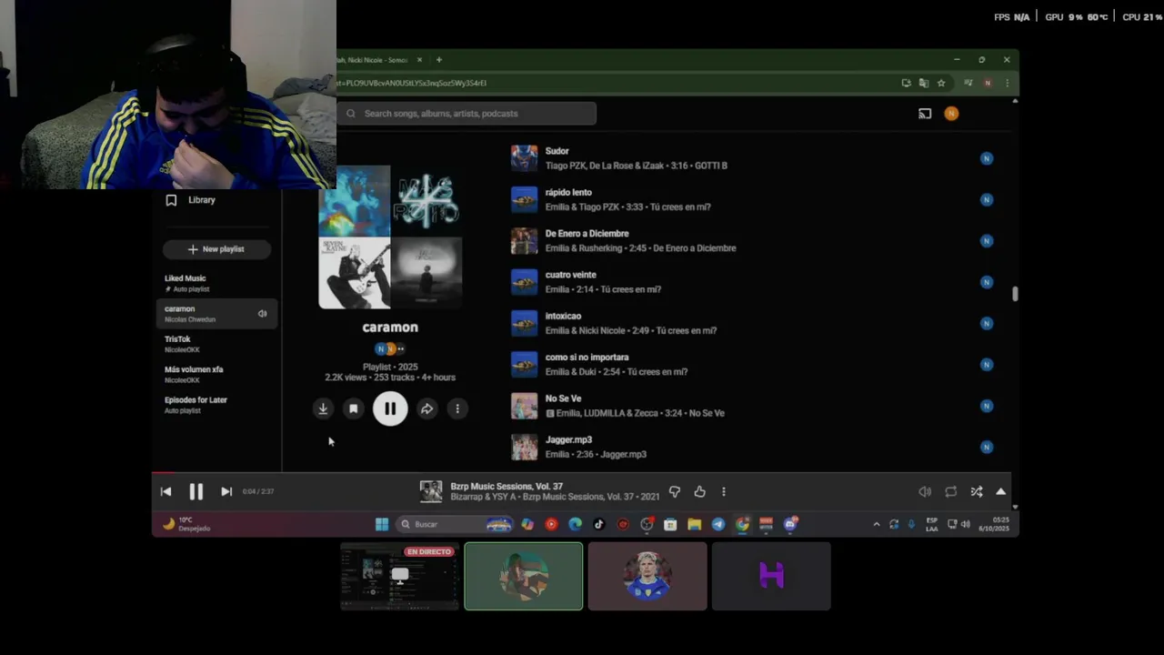Download the caramon playlist

pyautogui.click(x=323, y=409)
